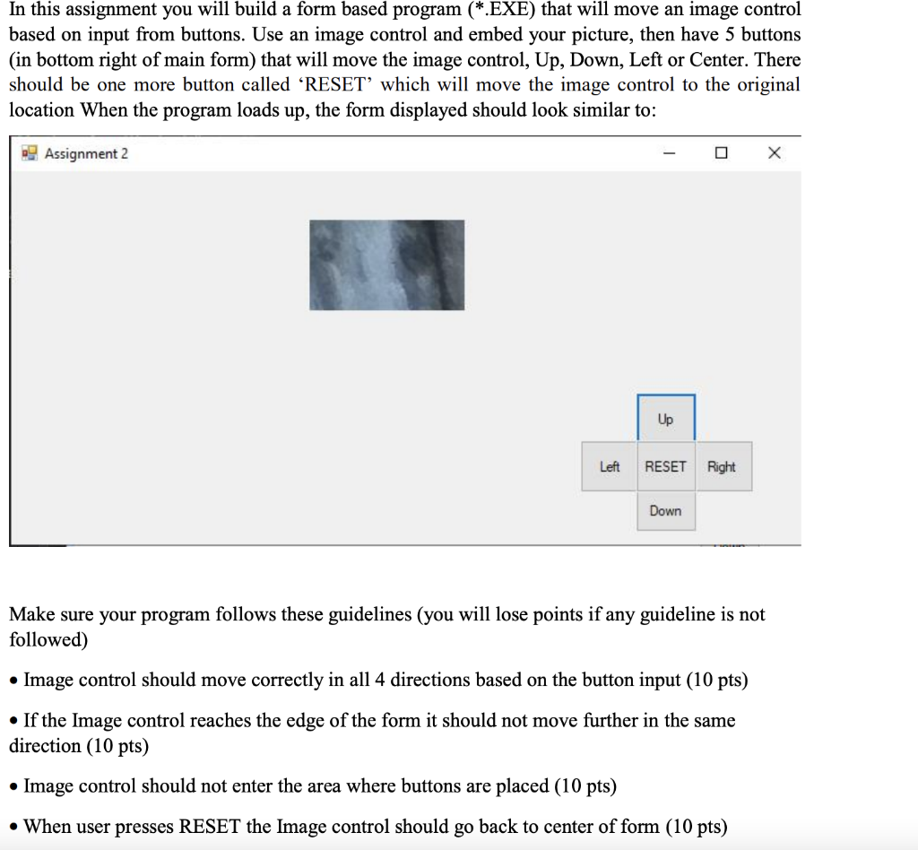Click the guidelines warning sentence text
918x850 pixels.
pos(385,614)
